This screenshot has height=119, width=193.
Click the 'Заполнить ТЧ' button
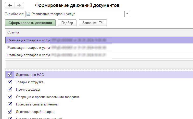tap(93, 23)
